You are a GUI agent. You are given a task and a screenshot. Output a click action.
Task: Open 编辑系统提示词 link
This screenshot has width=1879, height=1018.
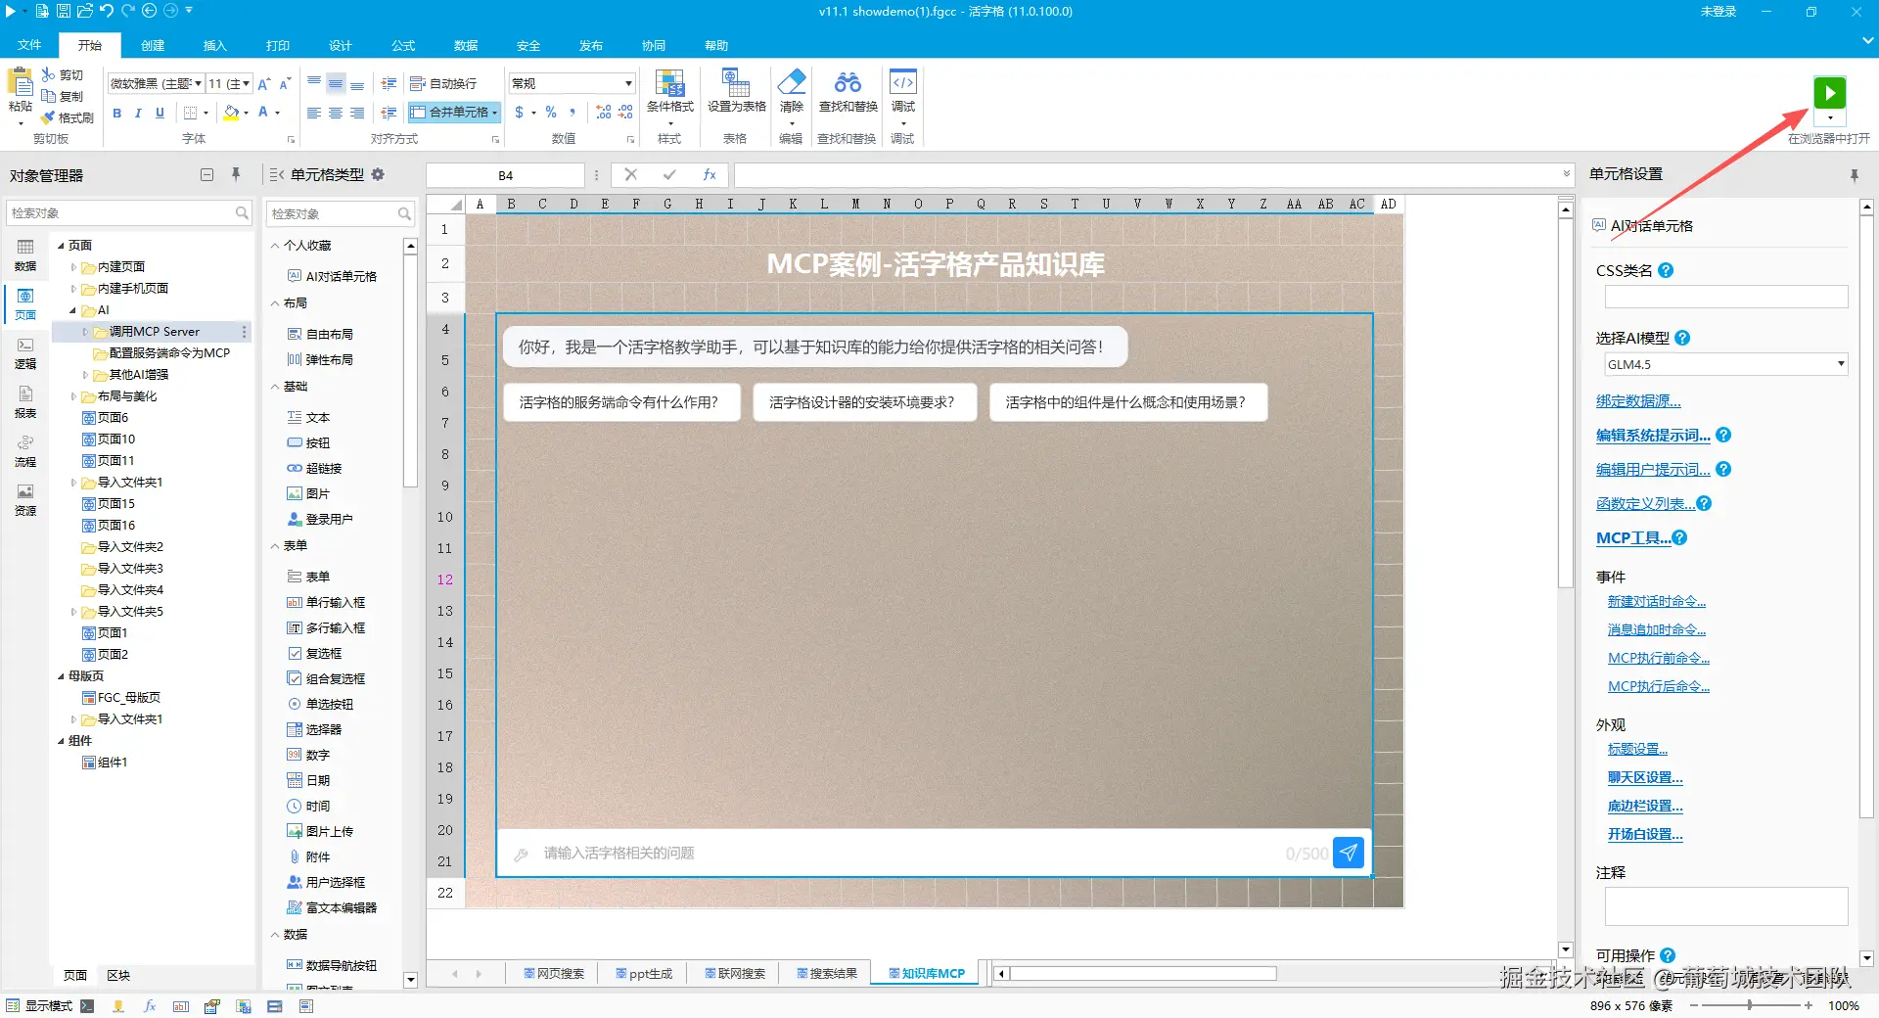(1653, 436)
